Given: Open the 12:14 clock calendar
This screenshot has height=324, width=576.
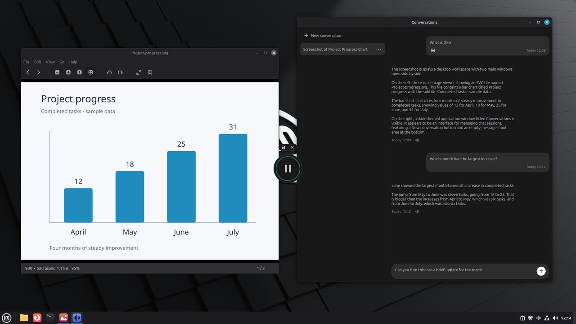Looking at the screenshot, I should 566,318.
